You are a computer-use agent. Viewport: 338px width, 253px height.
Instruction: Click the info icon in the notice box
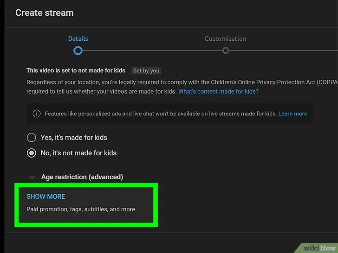[36, 114]
